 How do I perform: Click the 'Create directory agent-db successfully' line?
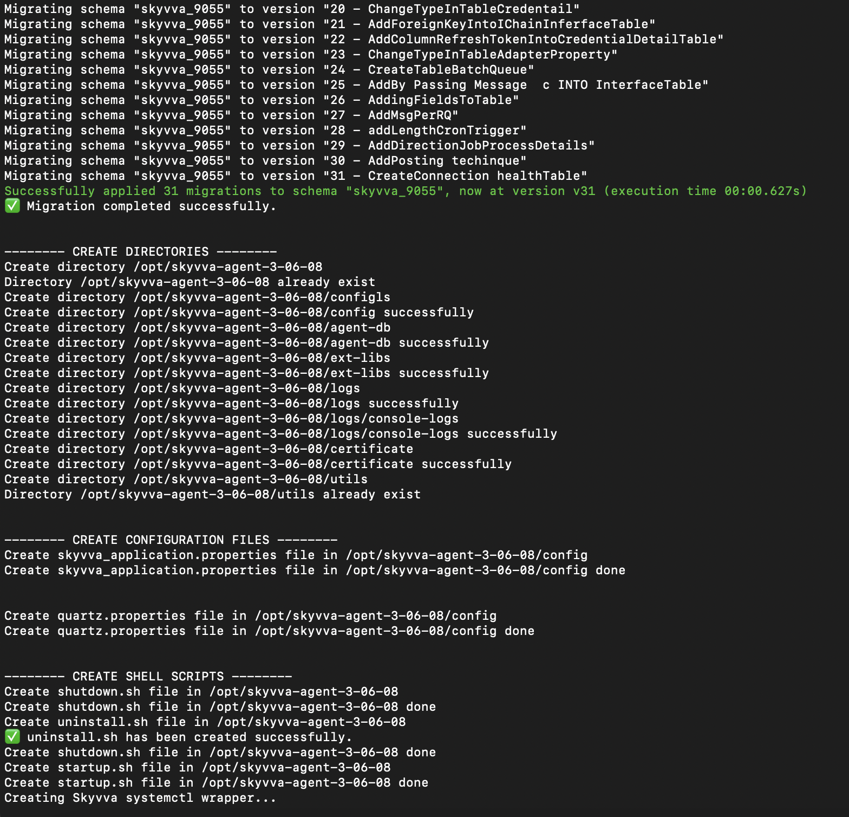click(247, 342)
